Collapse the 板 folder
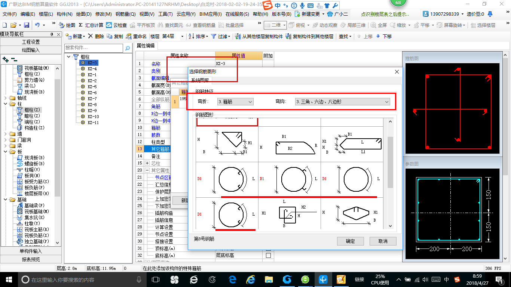Screen dimensions: 511x287 5,152
